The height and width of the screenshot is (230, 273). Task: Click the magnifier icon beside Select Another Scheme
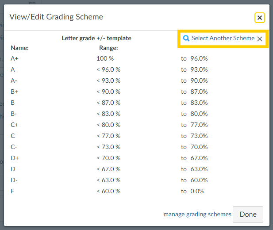186,38
